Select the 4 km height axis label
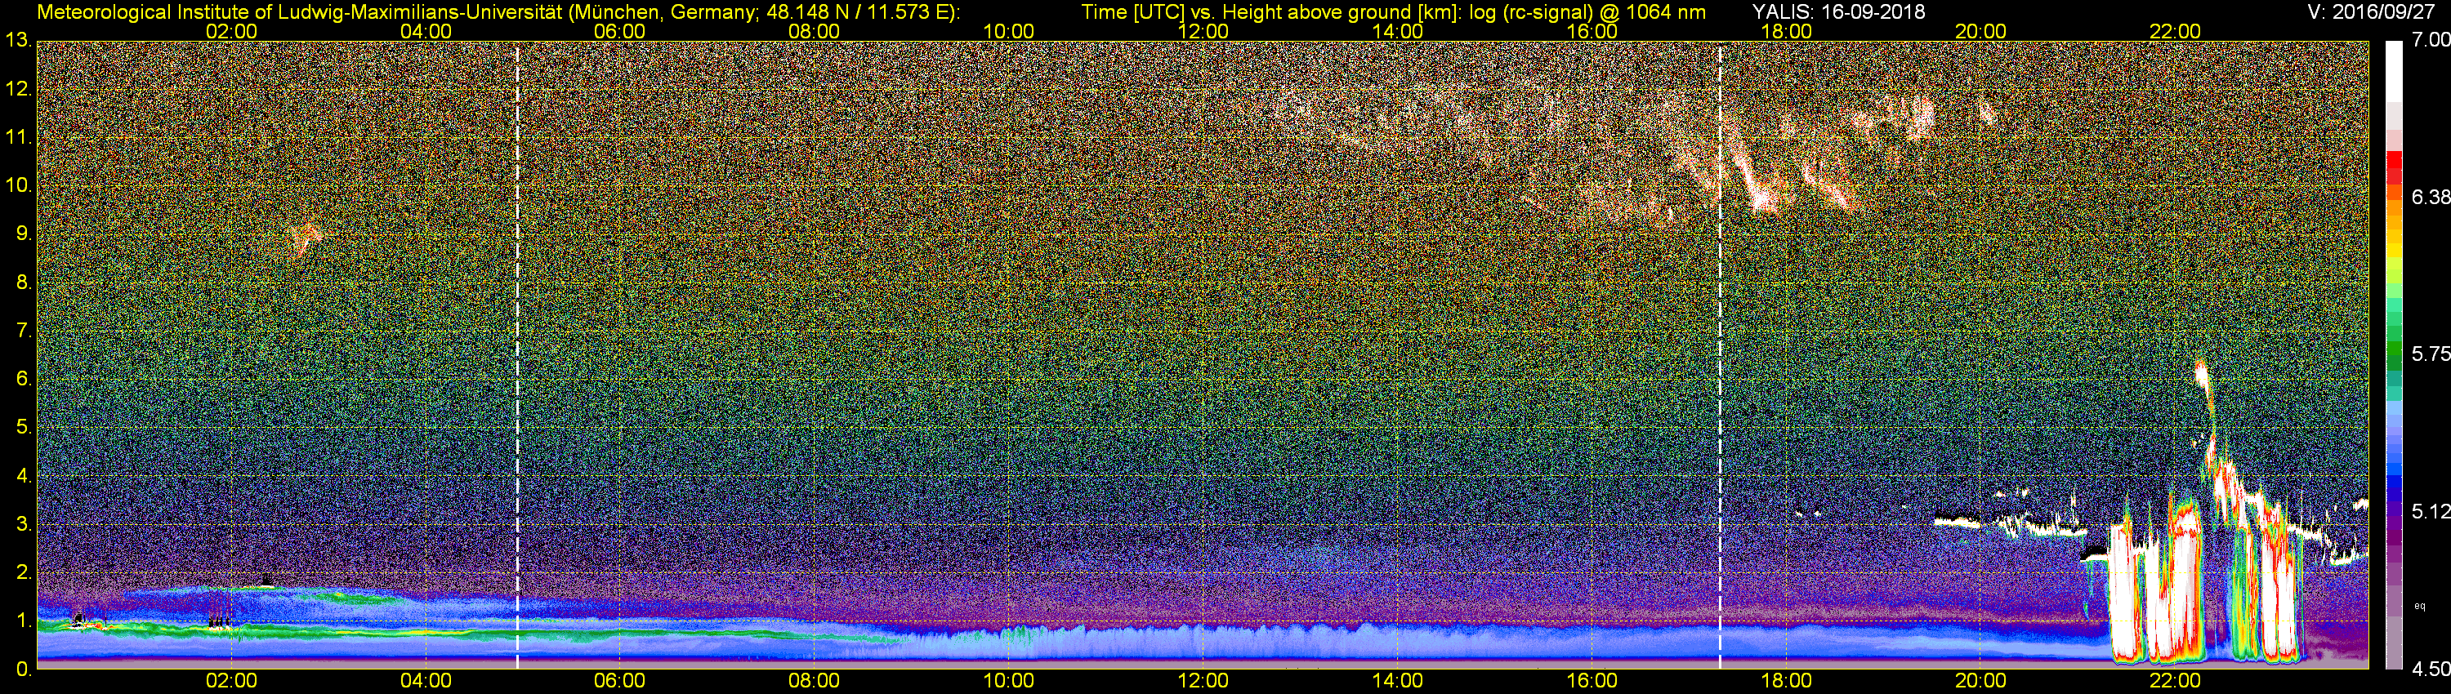This screenshot has height=694, width=2451. pyautogui.click(x=23, y=475)
